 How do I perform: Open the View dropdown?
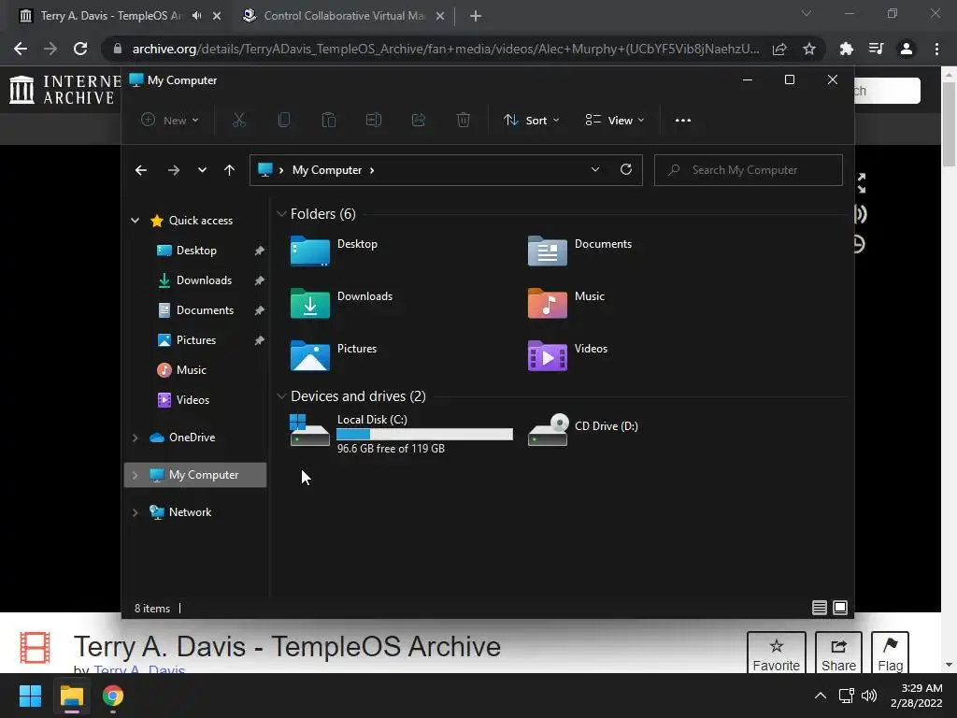pos(615,121)
